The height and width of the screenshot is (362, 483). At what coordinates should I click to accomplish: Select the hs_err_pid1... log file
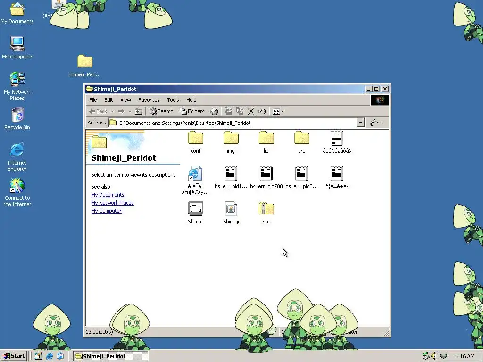(231, 177)
